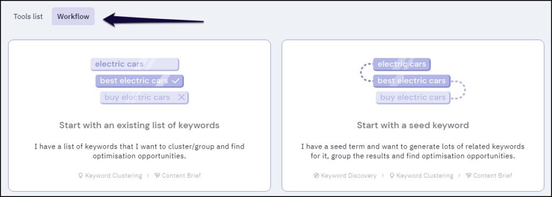Click the right card's linked electric cars chip
This screenshot has height=197, width=552.
click(x=402, y=65)
